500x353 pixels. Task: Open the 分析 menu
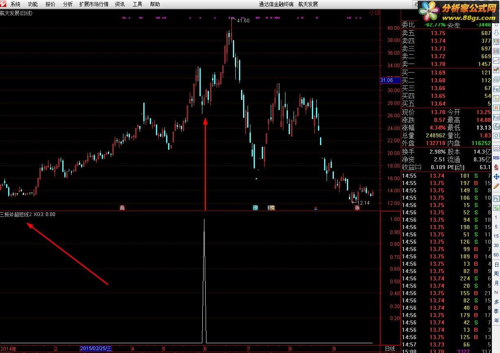click(x=68, y=4)
